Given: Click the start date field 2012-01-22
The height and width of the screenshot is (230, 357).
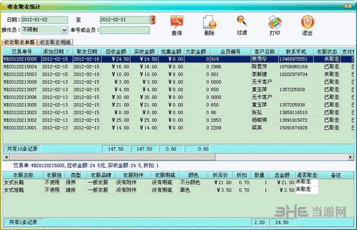Looking at the screenshot, I should click(x=45, y=20).
